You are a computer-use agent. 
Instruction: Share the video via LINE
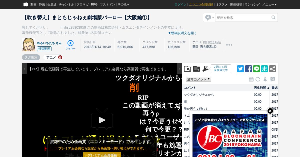256,69
